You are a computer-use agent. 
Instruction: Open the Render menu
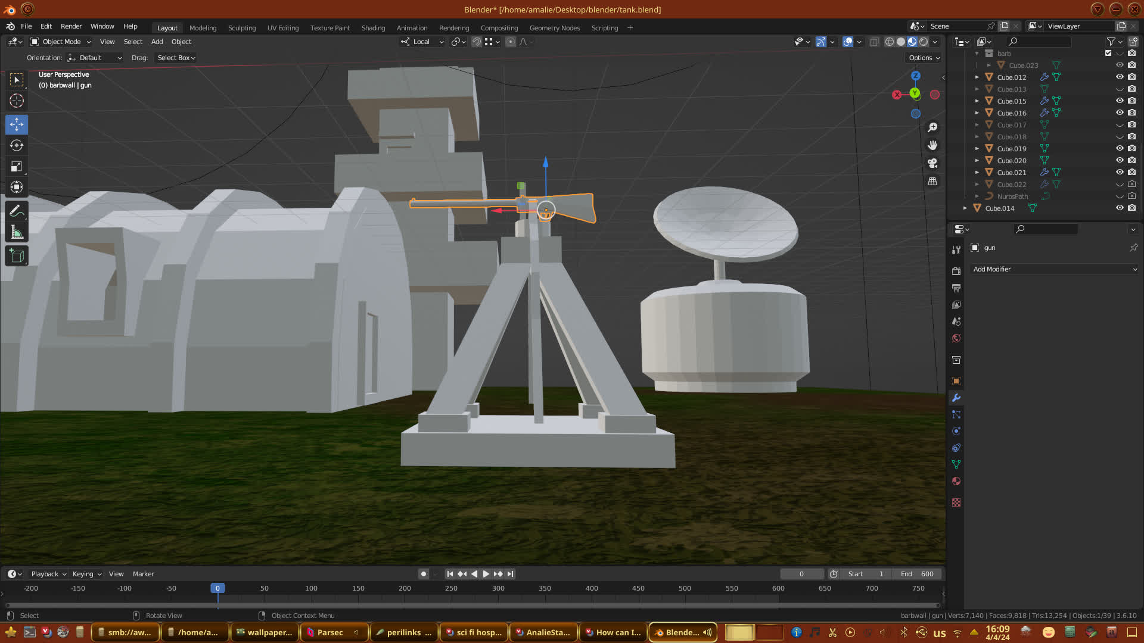(71, 26)
